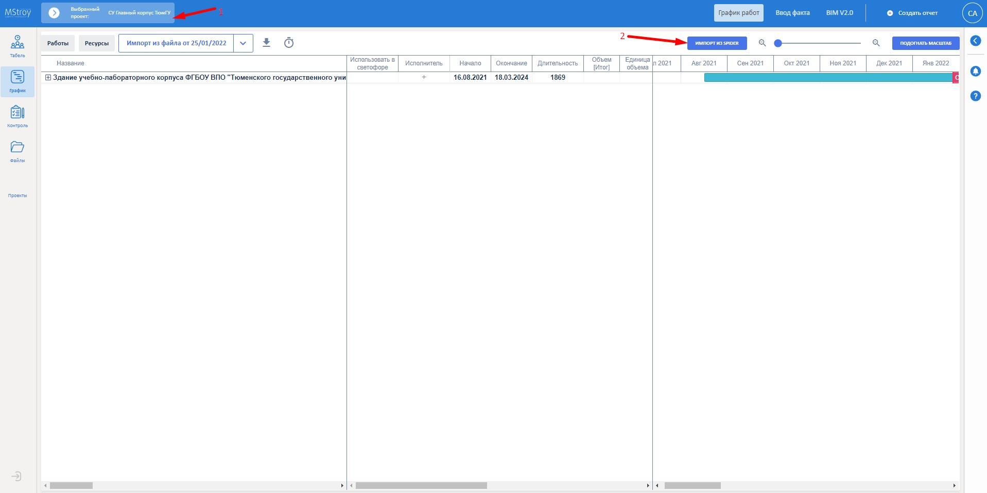Open the Файлы folder section in sidebar
The image size is (987, 493).
coord(18,151)
